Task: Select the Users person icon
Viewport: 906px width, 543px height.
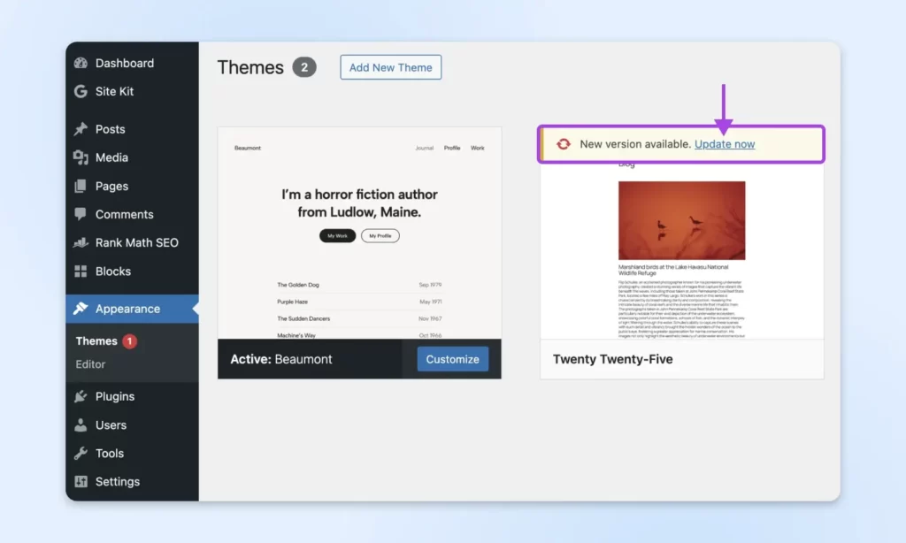Action: (x=81, y=424)
